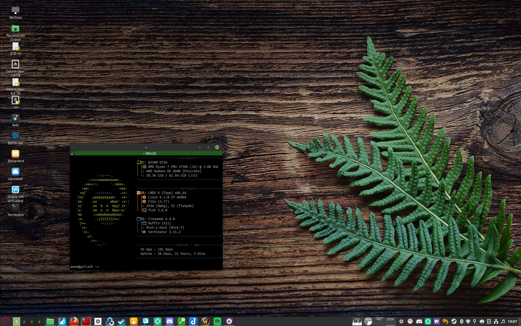This screenshot has width=521, height=326.
Task: Click the Terminator layout grid icon
Action: [x=73, y=153]
